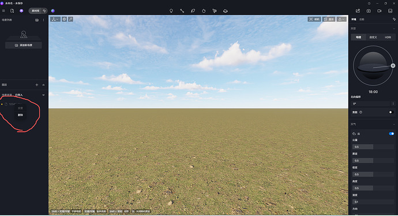The image size is (398, 216).
Task: Click the cloud icon in weather panel
Action: point(354,133)
